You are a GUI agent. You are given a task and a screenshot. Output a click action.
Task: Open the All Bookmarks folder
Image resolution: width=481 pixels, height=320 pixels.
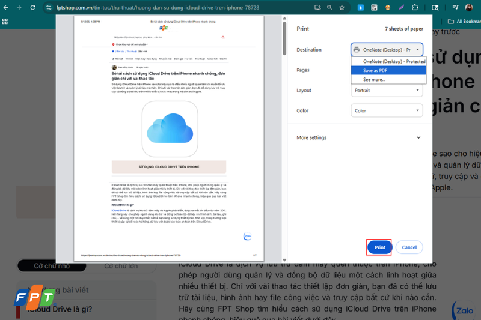[x=464, y=22]
